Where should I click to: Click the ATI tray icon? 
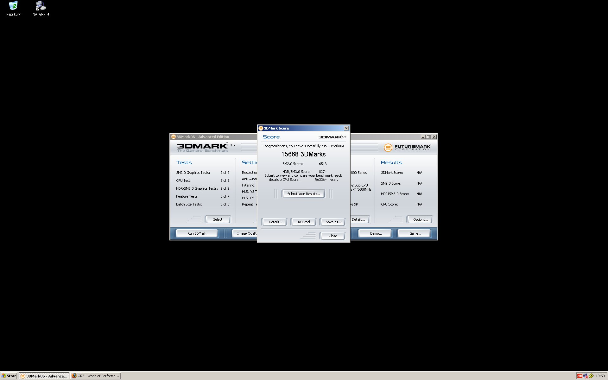click(x=579, y=376)
